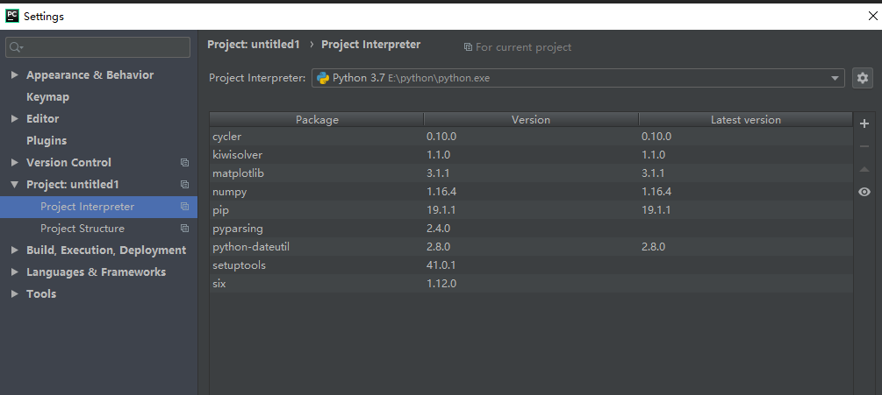Open the Keymap settings page
The image size is (882, 395).
47,97
